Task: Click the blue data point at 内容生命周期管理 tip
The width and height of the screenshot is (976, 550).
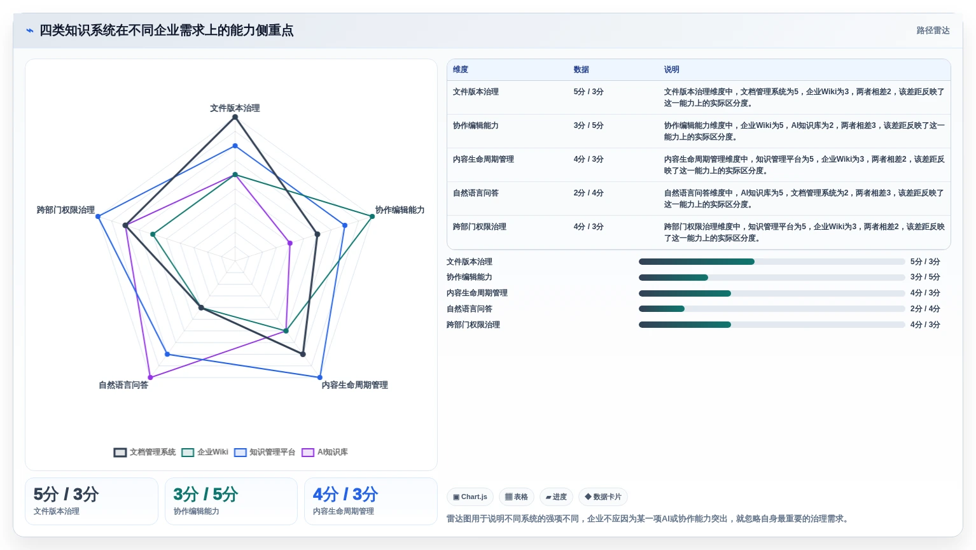Action: (x=320, y=377)
